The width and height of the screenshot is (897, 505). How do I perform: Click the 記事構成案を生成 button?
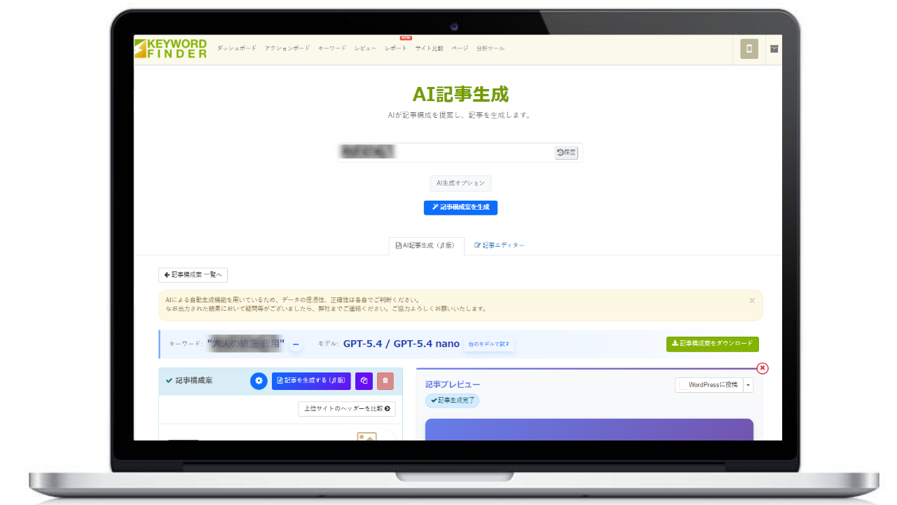[460, 208]
